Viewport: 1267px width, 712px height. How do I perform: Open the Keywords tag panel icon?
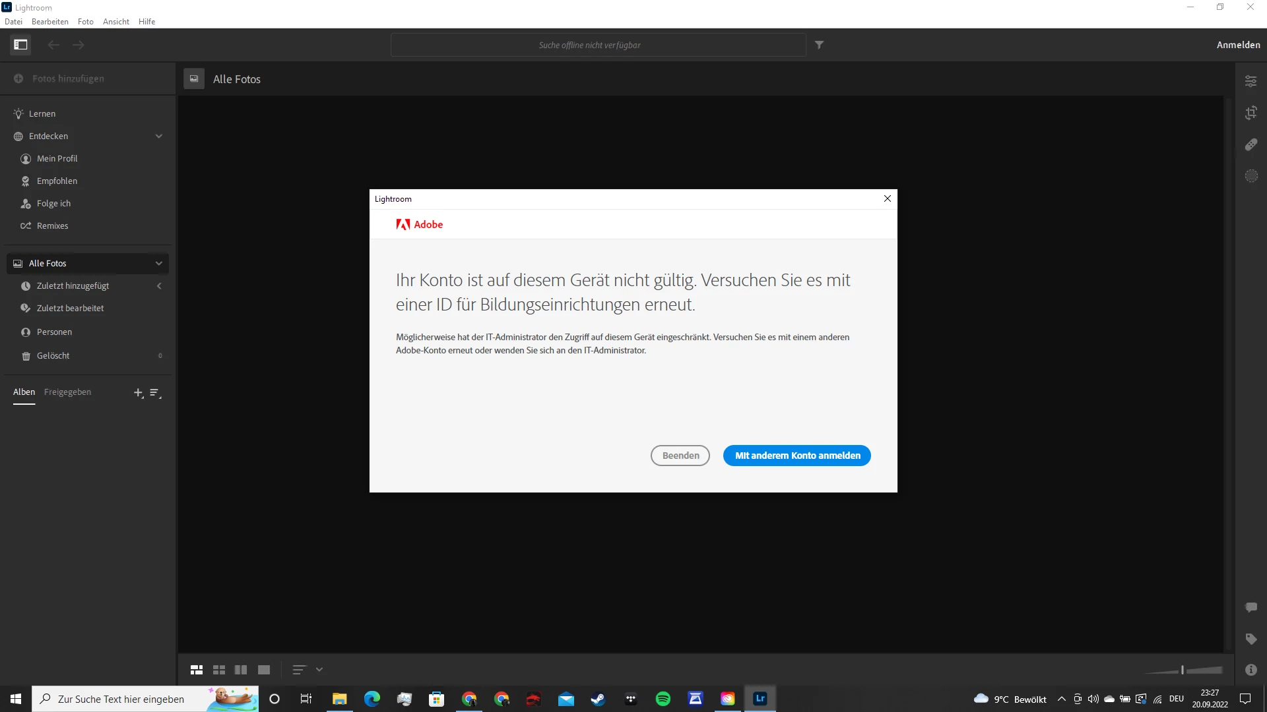point(1251,639)
